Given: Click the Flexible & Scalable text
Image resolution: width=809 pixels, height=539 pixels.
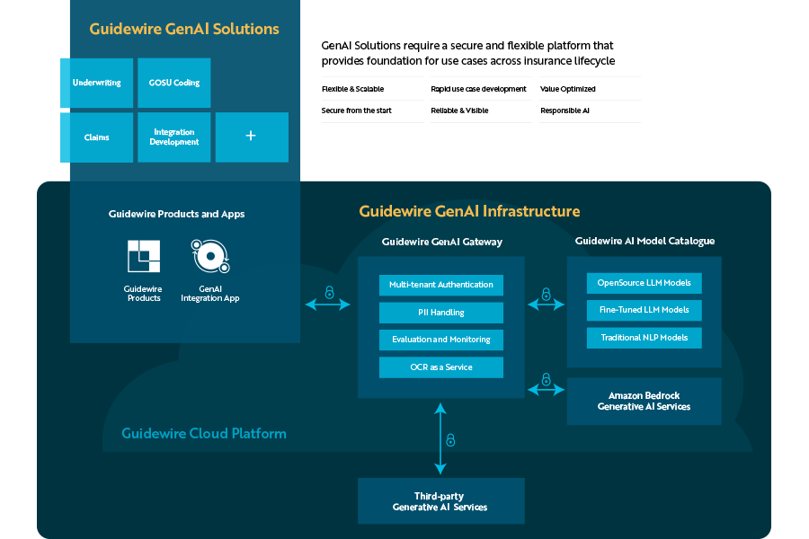Looking at the screenshot, I should (353, 89).
